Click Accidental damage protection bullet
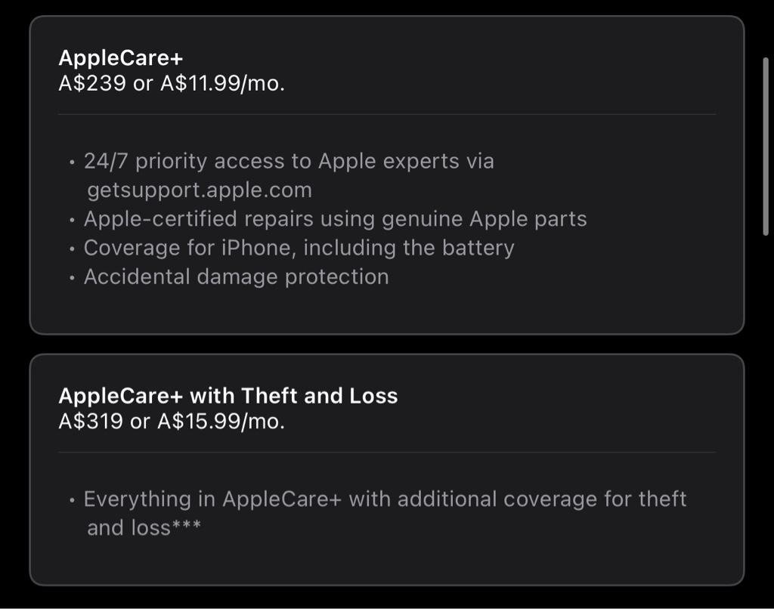The width and height of the screenshot is (774, 609). (236, 277)
